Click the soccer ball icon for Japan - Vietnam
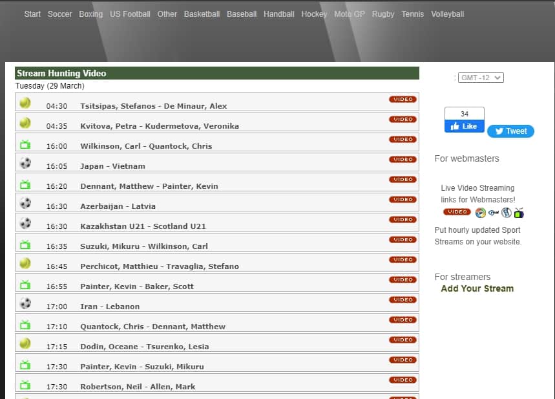555x399 pixels. (x=25, y=163)
